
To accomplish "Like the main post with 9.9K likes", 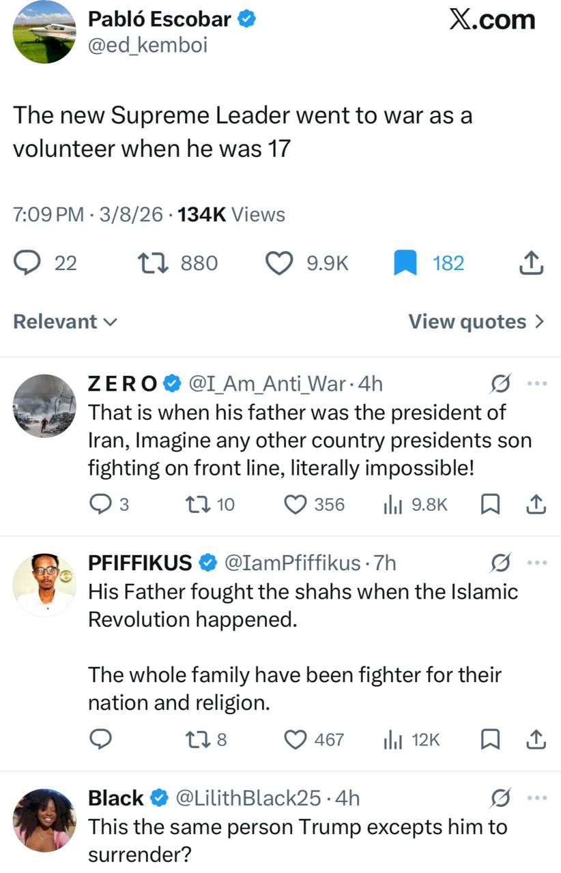I will (278, 263).
